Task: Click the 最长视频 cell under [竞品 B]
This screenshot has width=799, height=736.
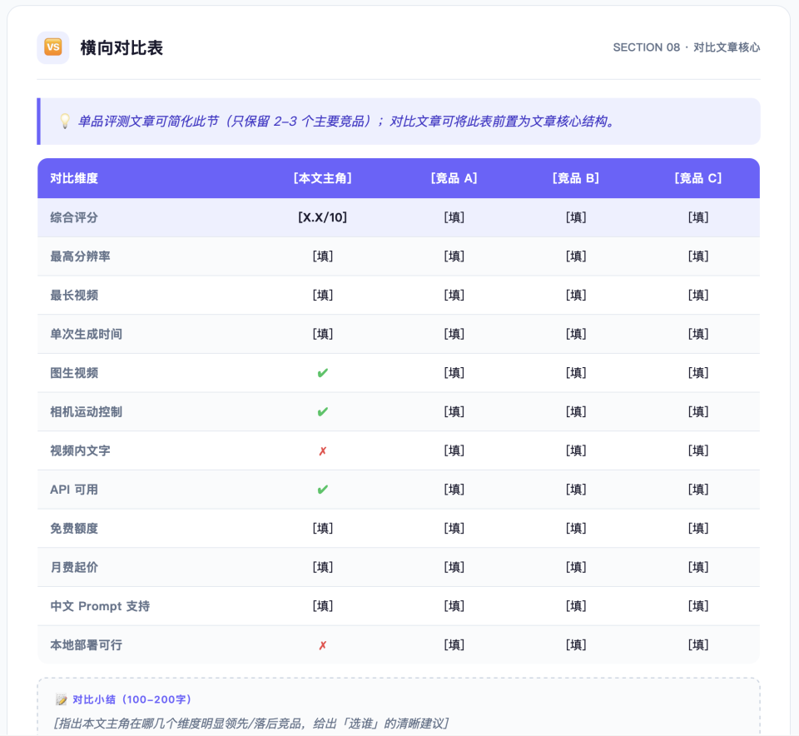Action: pos(576,295)
